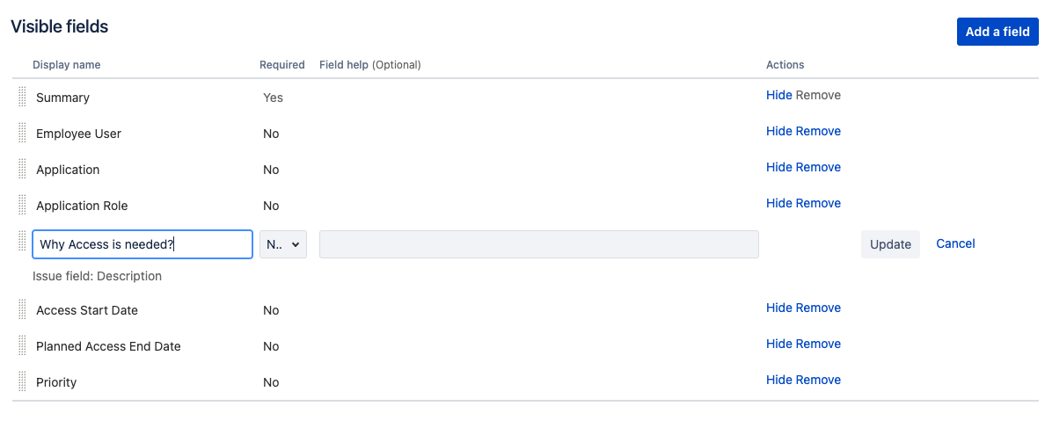The width and height of the screenshot is (1045, 428).
Task: Click the Display name text input
Action: tap(142, 244)
